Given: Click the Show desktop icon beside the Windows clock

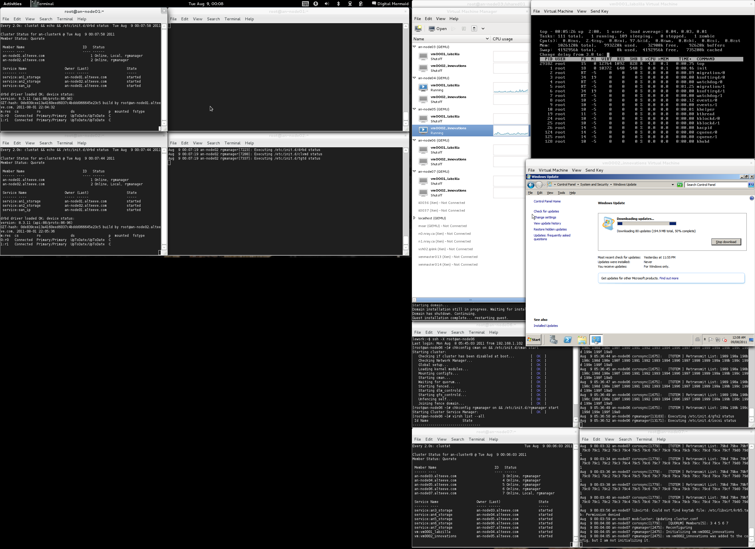Looking at the screenshot, I should click(x=751, y=340).
